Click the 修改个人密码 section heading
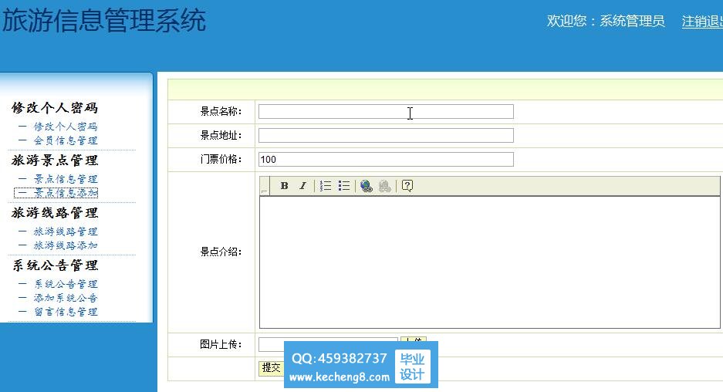Viewport: 723px width, 392px height. (x=55, y=108)
